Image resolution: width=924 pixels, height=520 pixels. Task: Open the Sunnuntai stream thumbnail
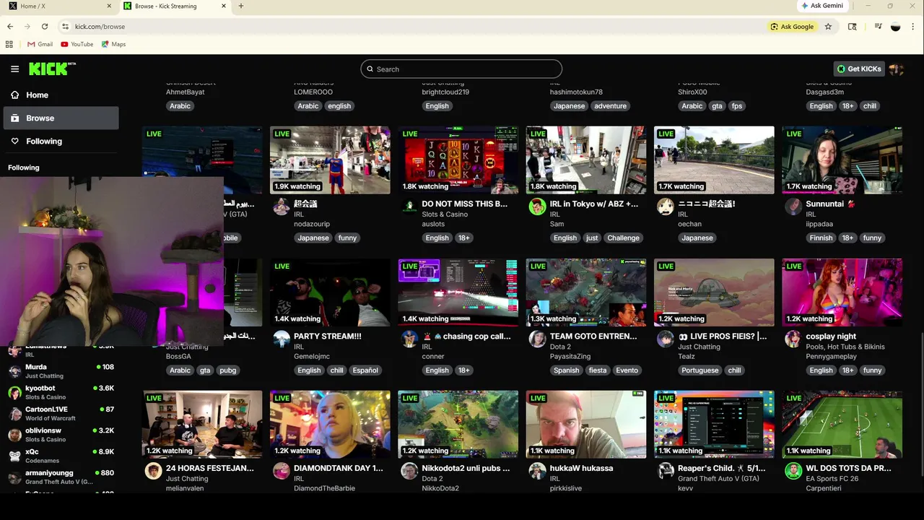click(842, 160)
